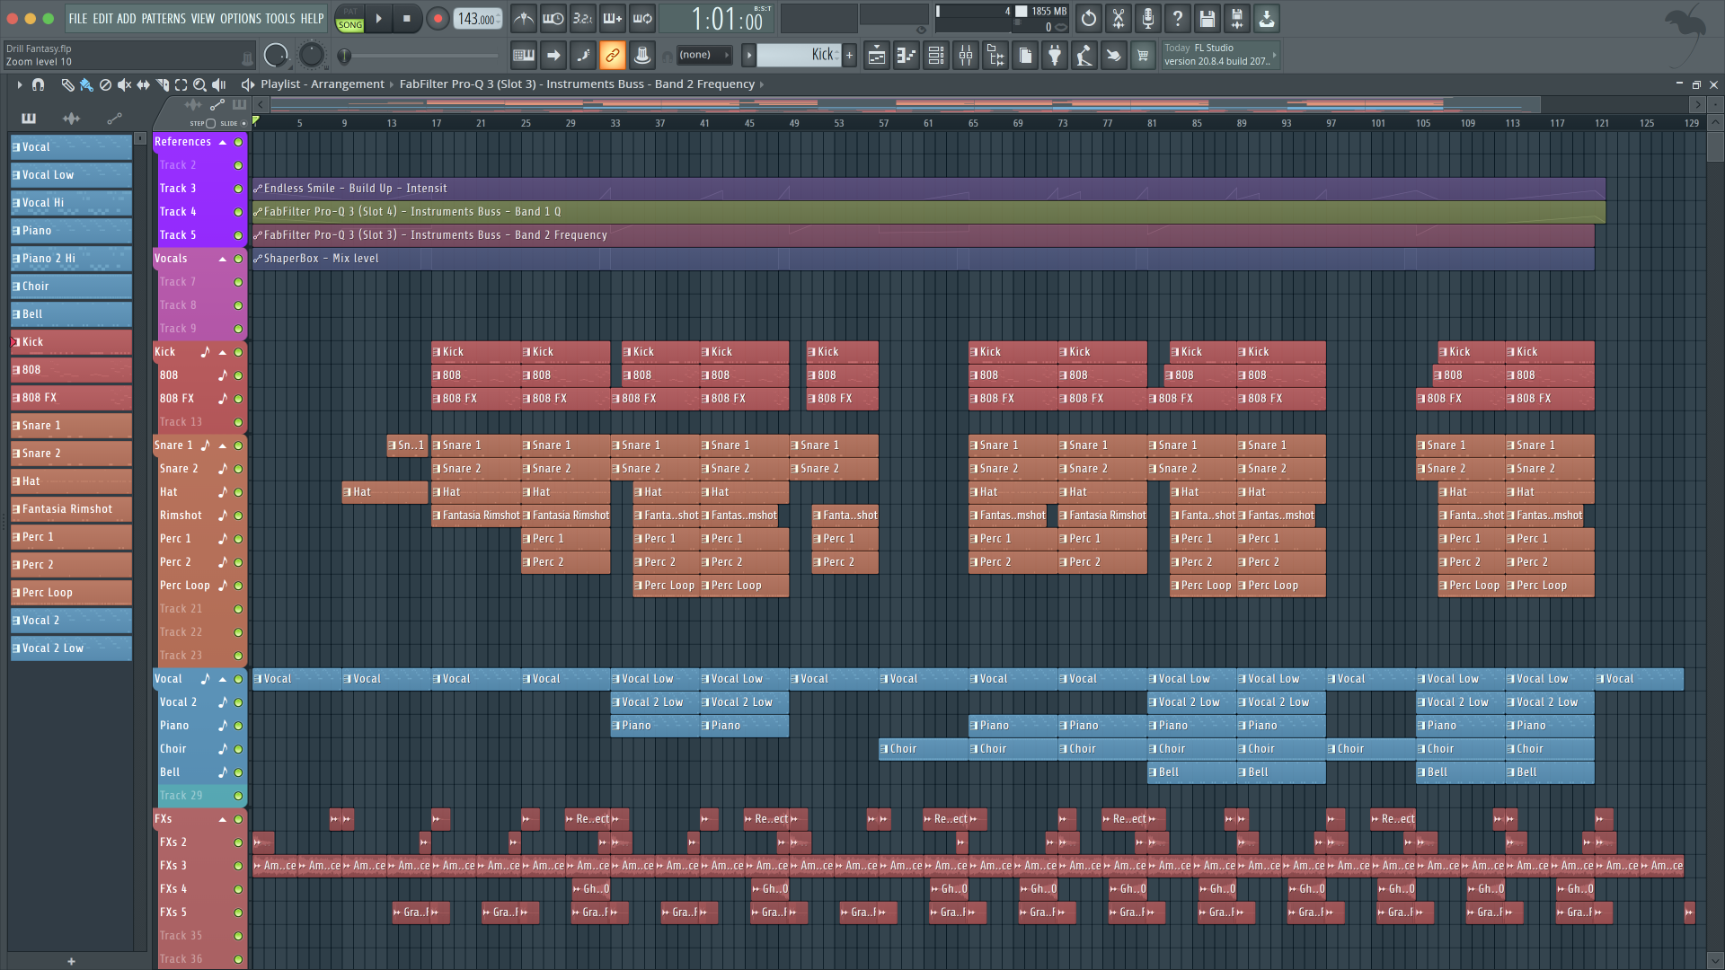Image resolution: width=1725 pixels, height=970 pixels.
Task: Select the playlist mute tool speaker icon
Action: (124, 84)
